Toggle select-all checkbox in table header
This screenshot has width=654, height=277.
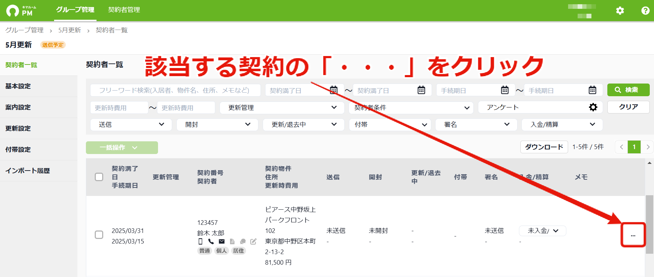[99, 177]
